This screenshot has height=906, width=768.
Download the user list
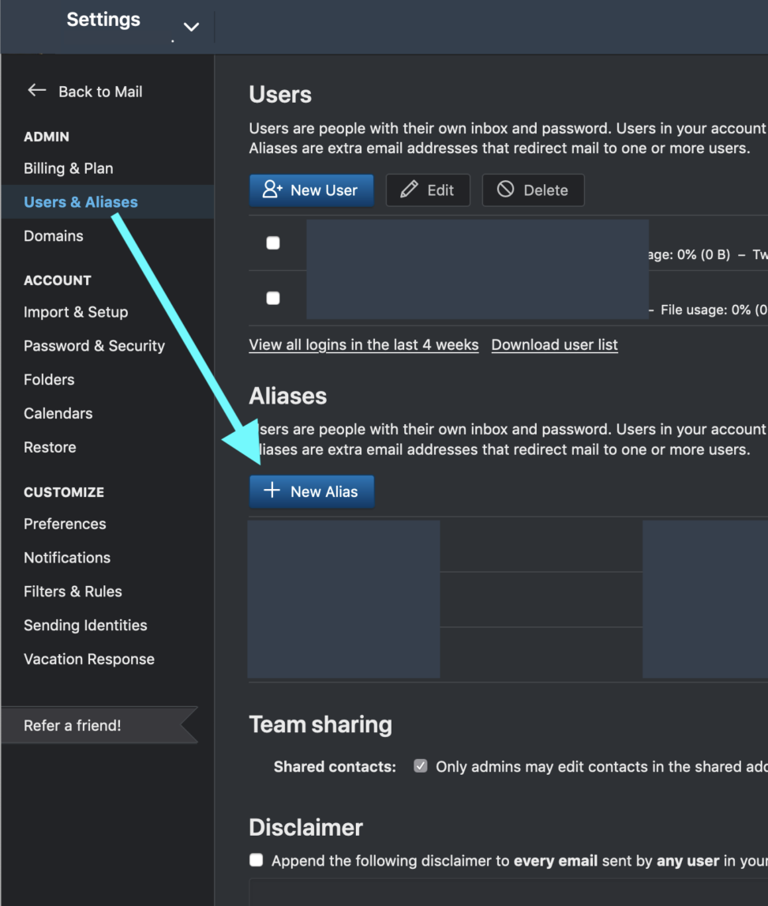pyautogui.click(x=554, y=344)
